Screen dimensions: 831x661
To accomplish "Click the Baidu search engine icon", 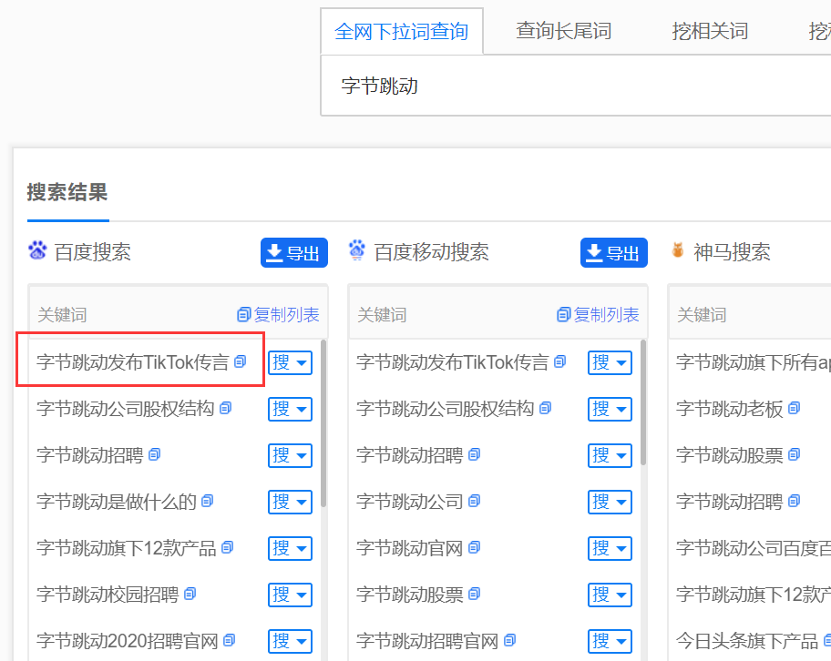I will click(x=36, y=251).
